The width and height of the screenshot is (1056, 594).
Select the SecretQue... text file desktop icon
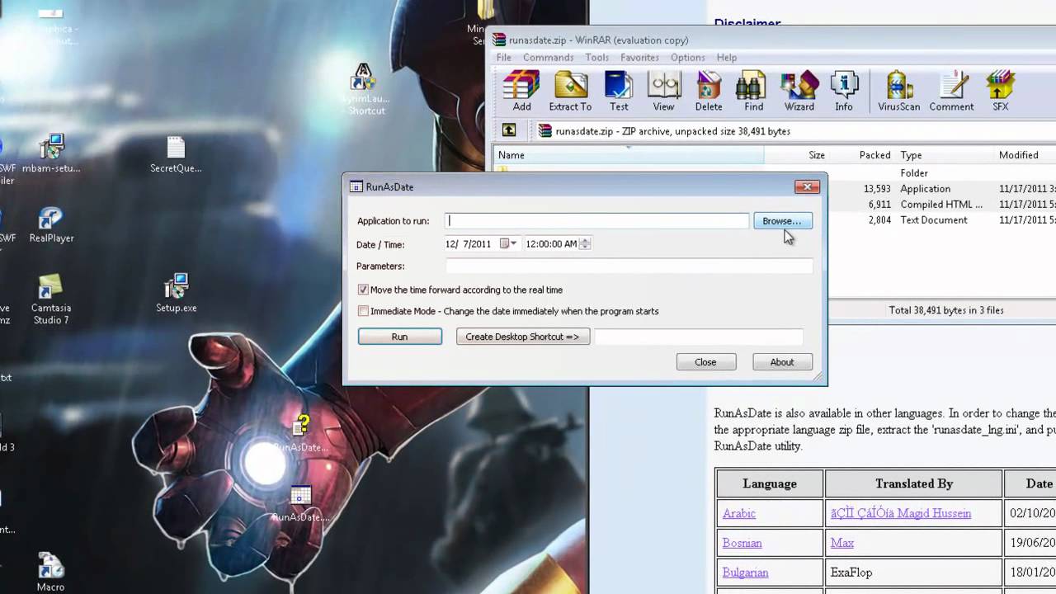click(x=176, y=154)
